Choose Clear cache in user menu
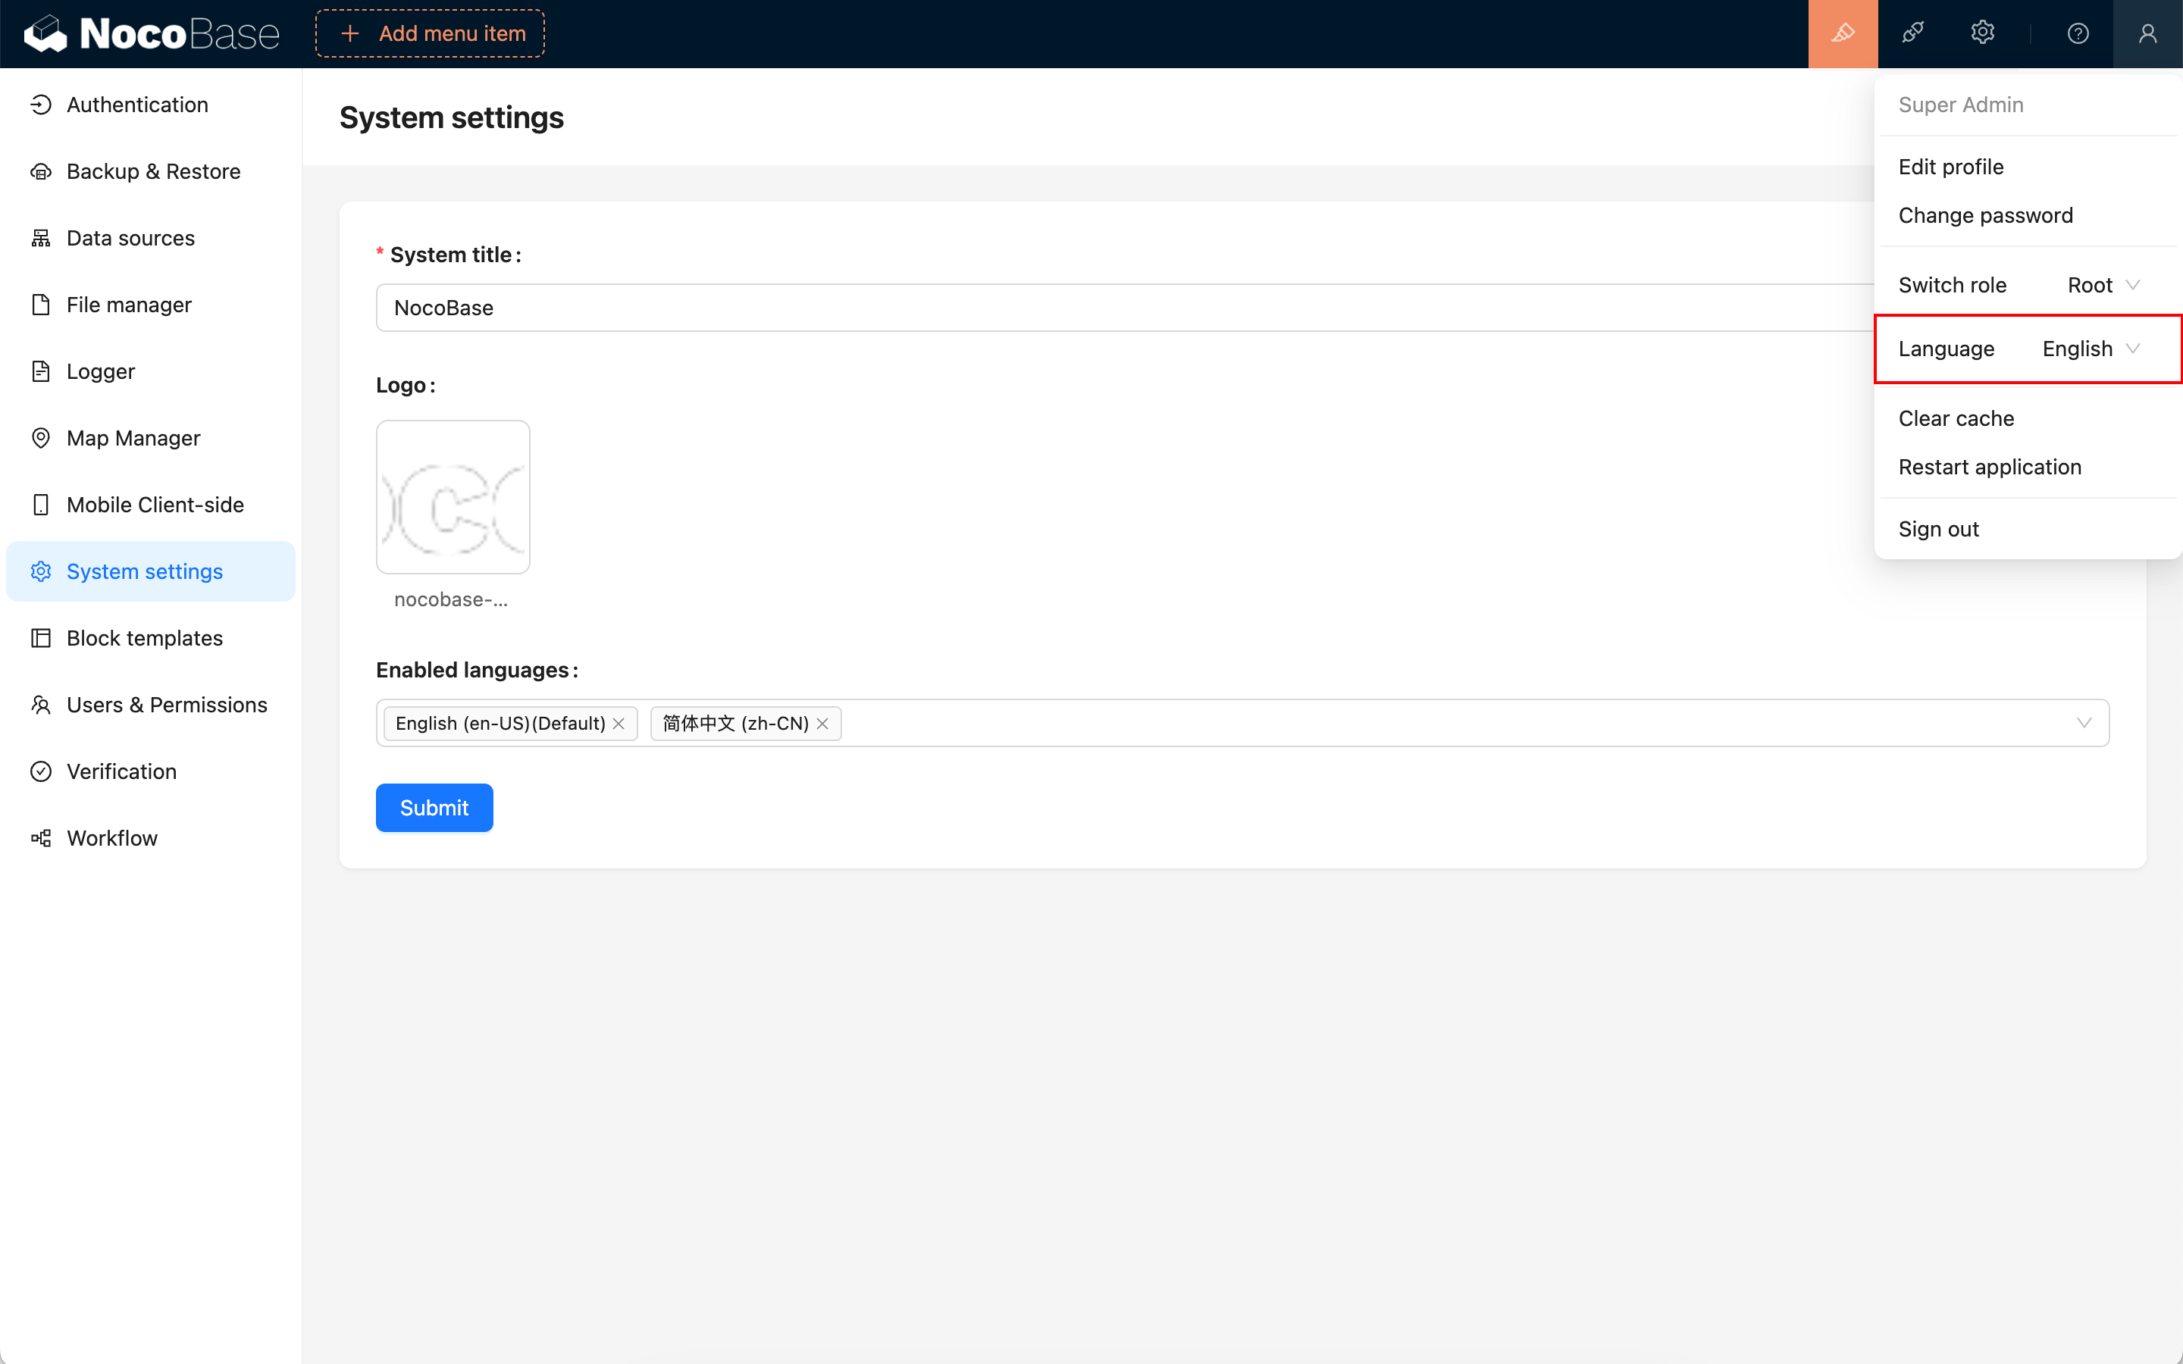 tap(1956, 418)
